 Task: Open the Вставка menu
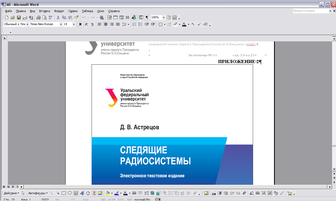pos(44,11)
